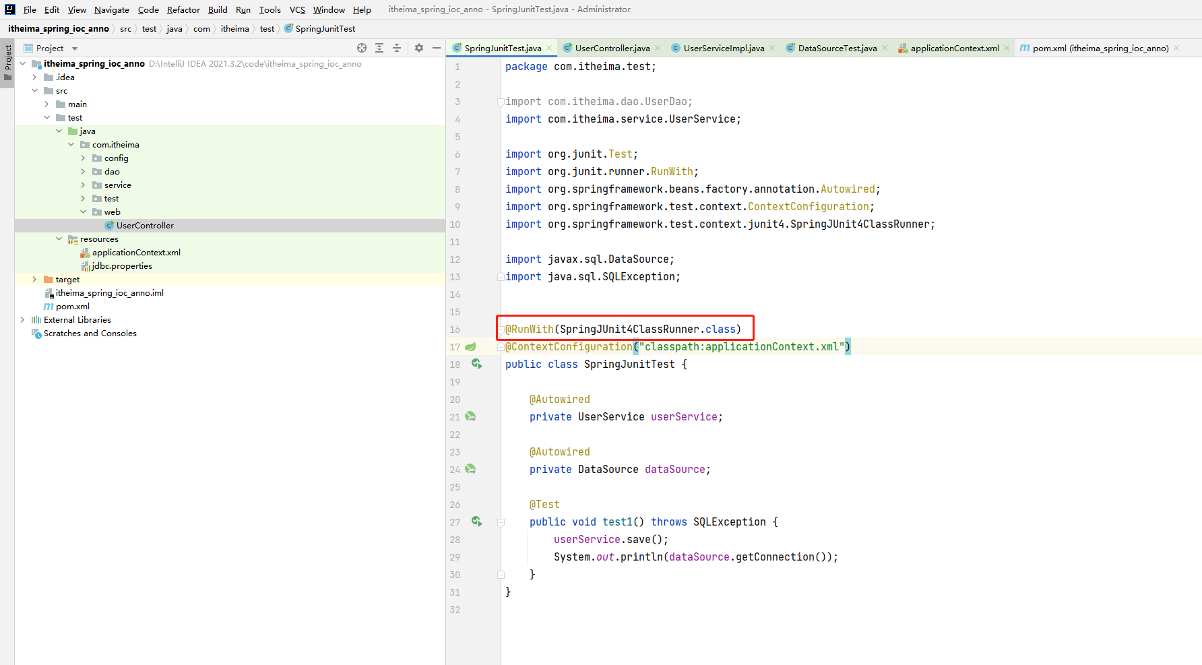Viewport: 1202px width, 665px height.
Task: Select itheima_spring_ioc_anno.iml file
Action: click(x=230, y=292)
